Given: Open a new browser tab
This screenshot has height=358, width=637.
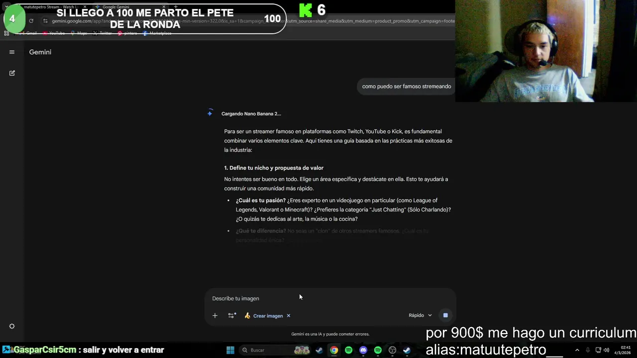Looking at the screenshot, I should click(176, 7).
